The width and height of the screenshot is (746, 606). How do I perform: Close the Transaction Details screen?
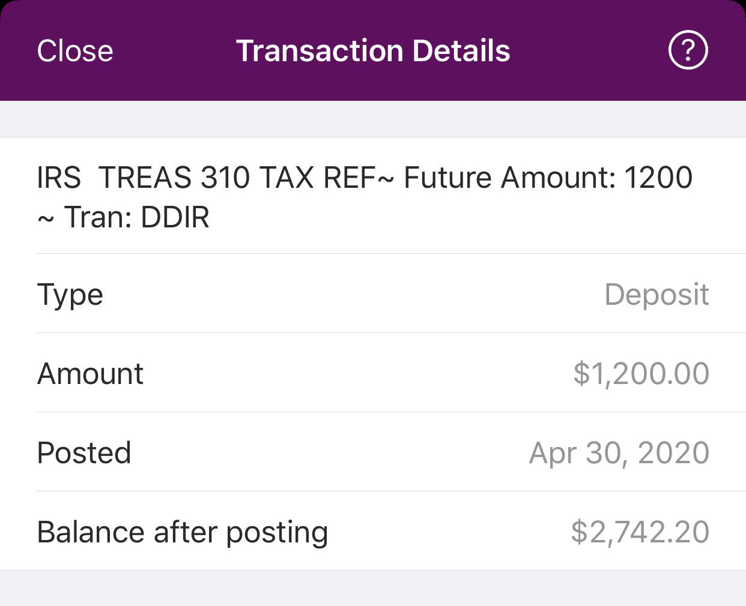pyautogui.click(x=75, y=51)
